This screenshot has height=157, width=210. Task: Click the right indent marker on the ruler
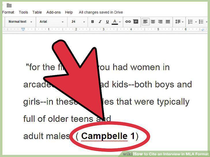[x=202, y=30]
